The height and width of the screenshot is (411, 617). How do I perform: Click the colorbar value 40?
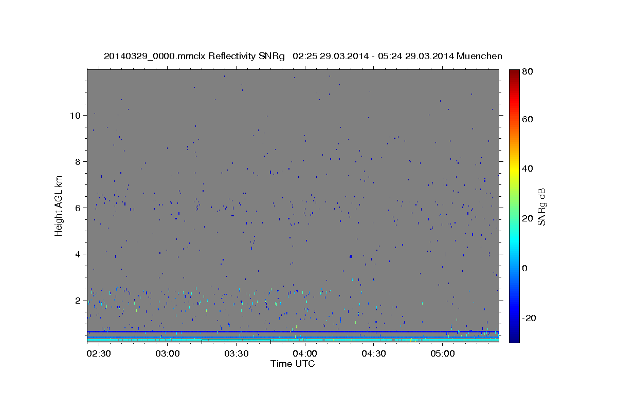[x=527, y=169]
